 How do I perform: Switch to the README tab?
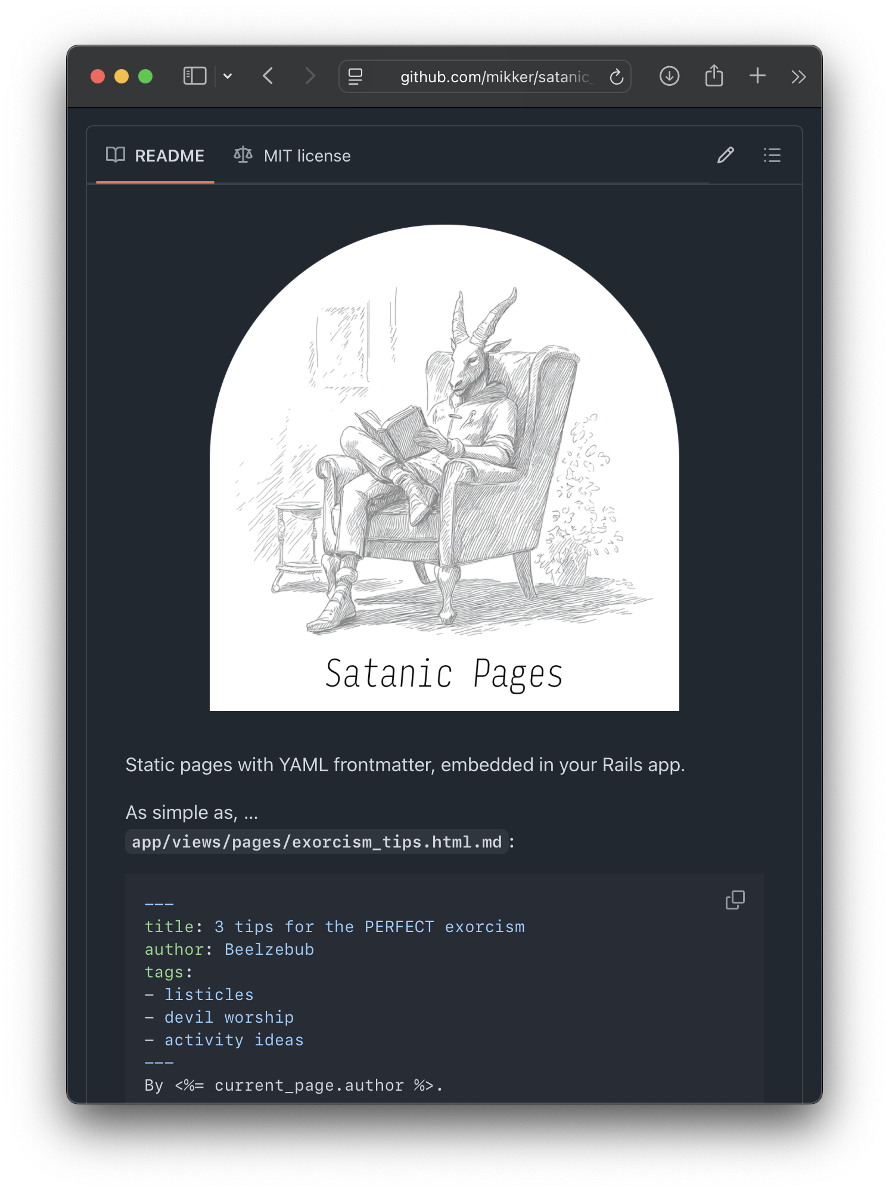click(x=155, y=156)
